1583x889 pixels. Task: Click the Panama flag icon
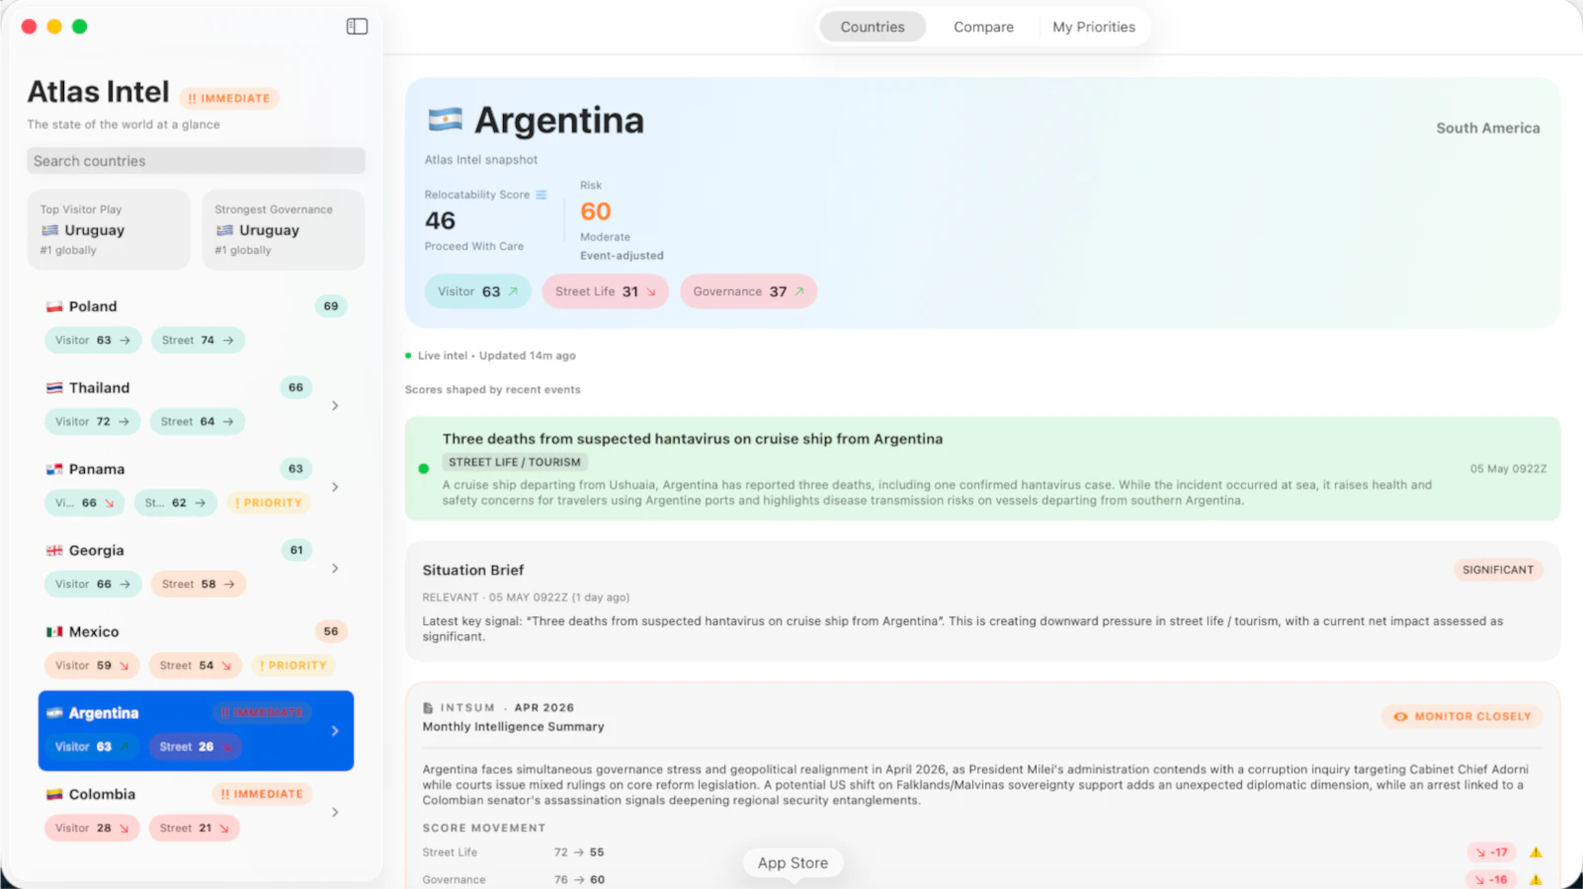click(54, 469)
